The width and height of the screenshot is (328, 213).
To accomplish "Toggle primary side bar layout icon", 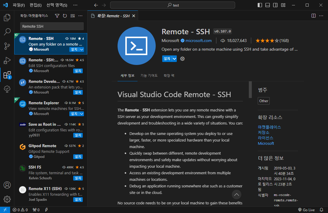I will click(260, 5).
